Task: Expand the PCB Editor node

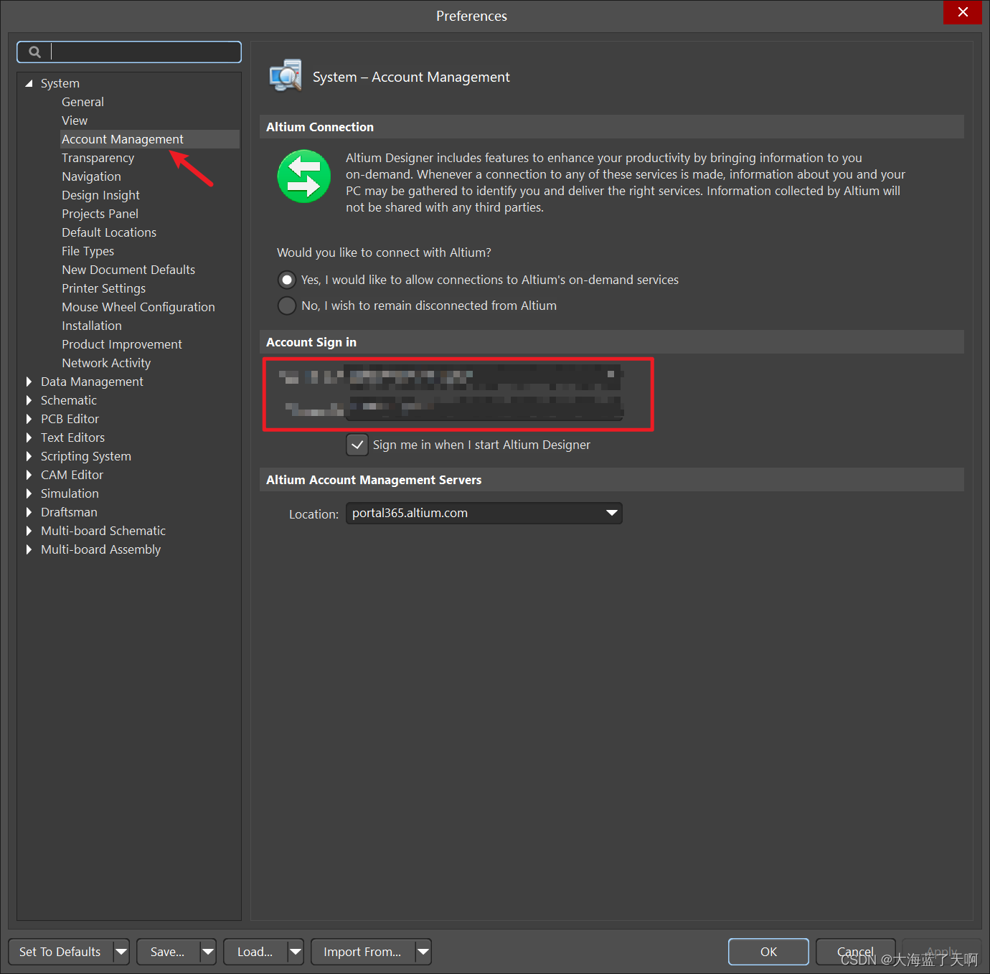Action: 29,419
